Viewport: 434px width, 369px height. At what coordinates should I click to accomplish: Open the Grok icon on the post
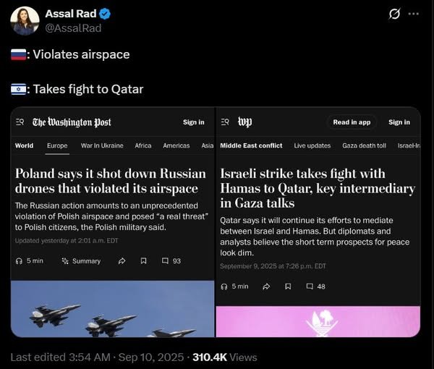click(x=396, y=14)
